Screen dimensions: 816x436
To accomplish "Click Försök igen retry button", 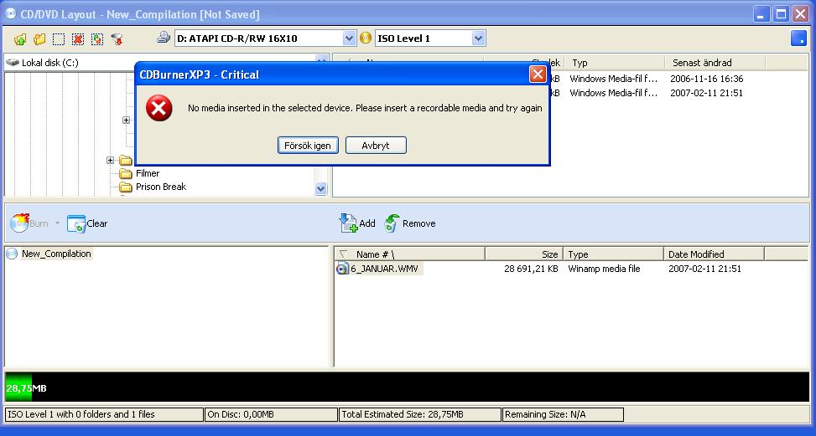I will (x=308, y=146).
